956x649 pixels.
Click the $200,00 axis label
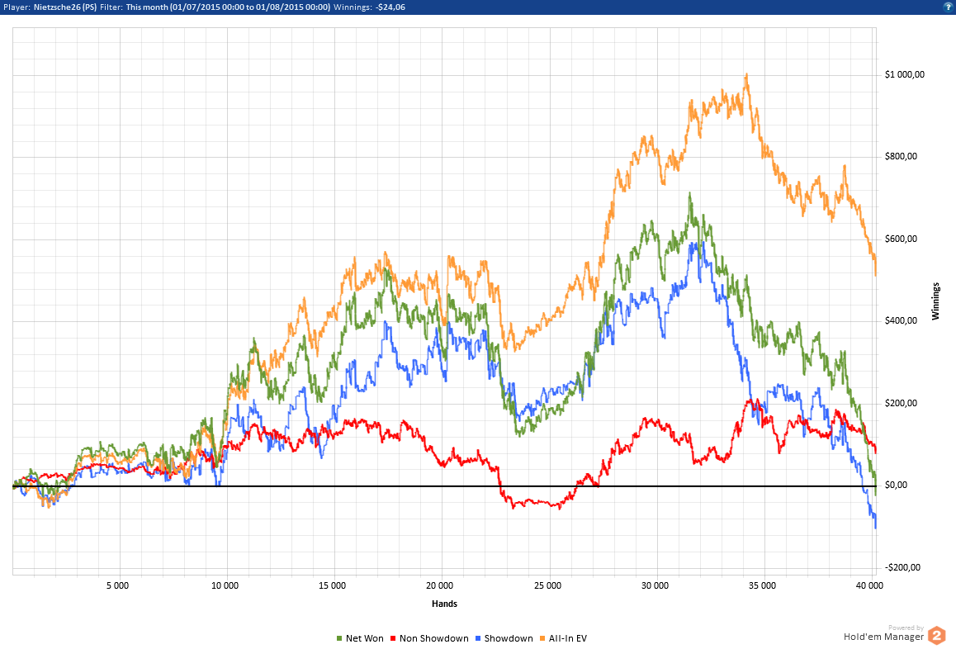coord(902,403)
